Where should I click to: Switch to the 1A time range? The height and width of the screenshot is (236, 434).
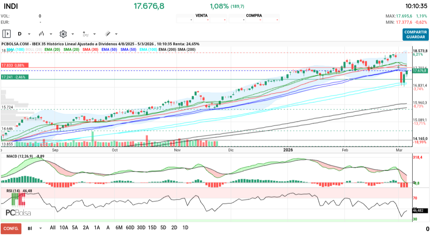pyautogui.click(x=97, y=228)
